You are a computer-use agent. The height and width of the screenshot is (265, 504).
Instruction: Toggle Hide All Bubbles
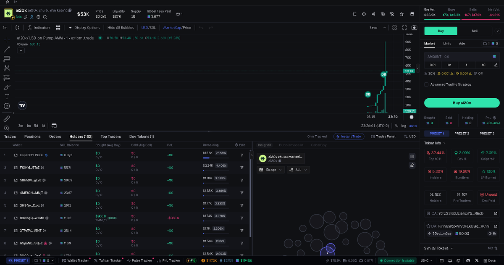click(x=121, y=28)
